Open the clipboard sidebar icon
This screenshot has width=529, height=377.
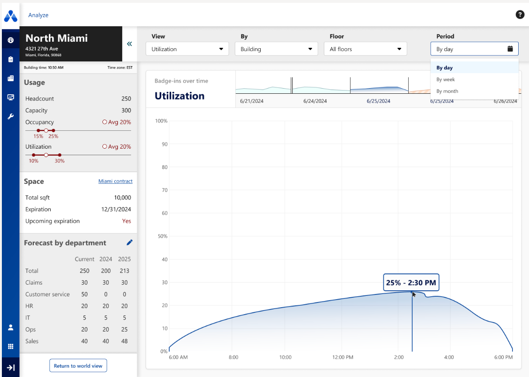tap(10, 59)
